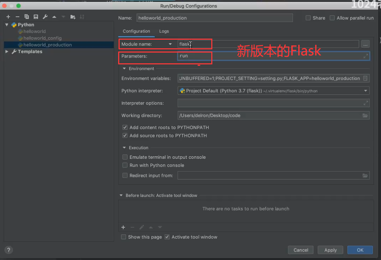
Task: Expand the Parameters field editor
Action: (x=366, y=56)
